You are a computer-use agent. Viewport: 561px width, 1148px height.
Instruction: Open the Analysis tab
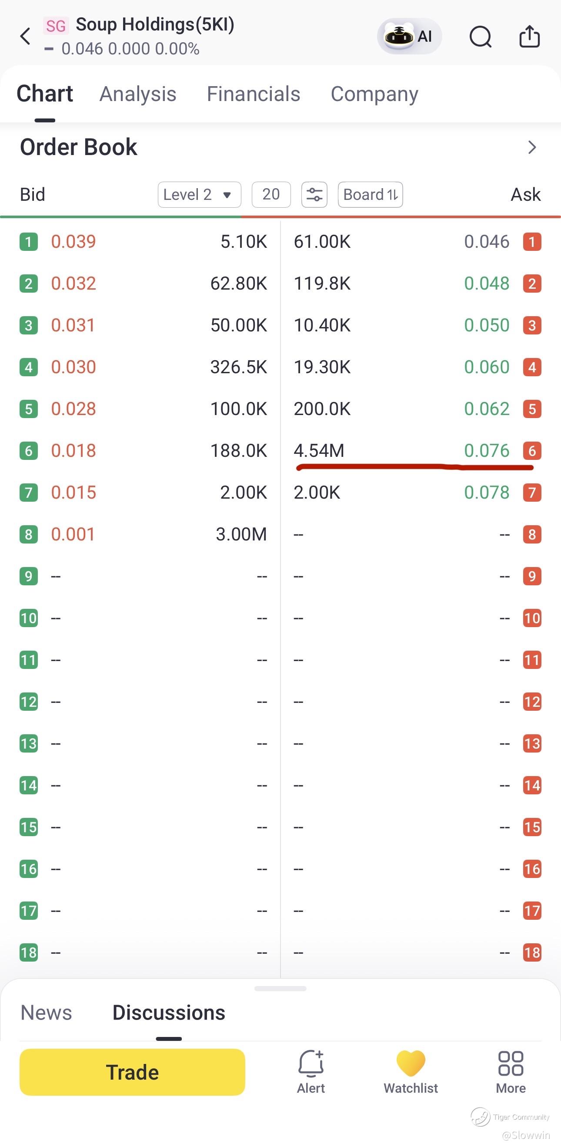tap(138, 94)
